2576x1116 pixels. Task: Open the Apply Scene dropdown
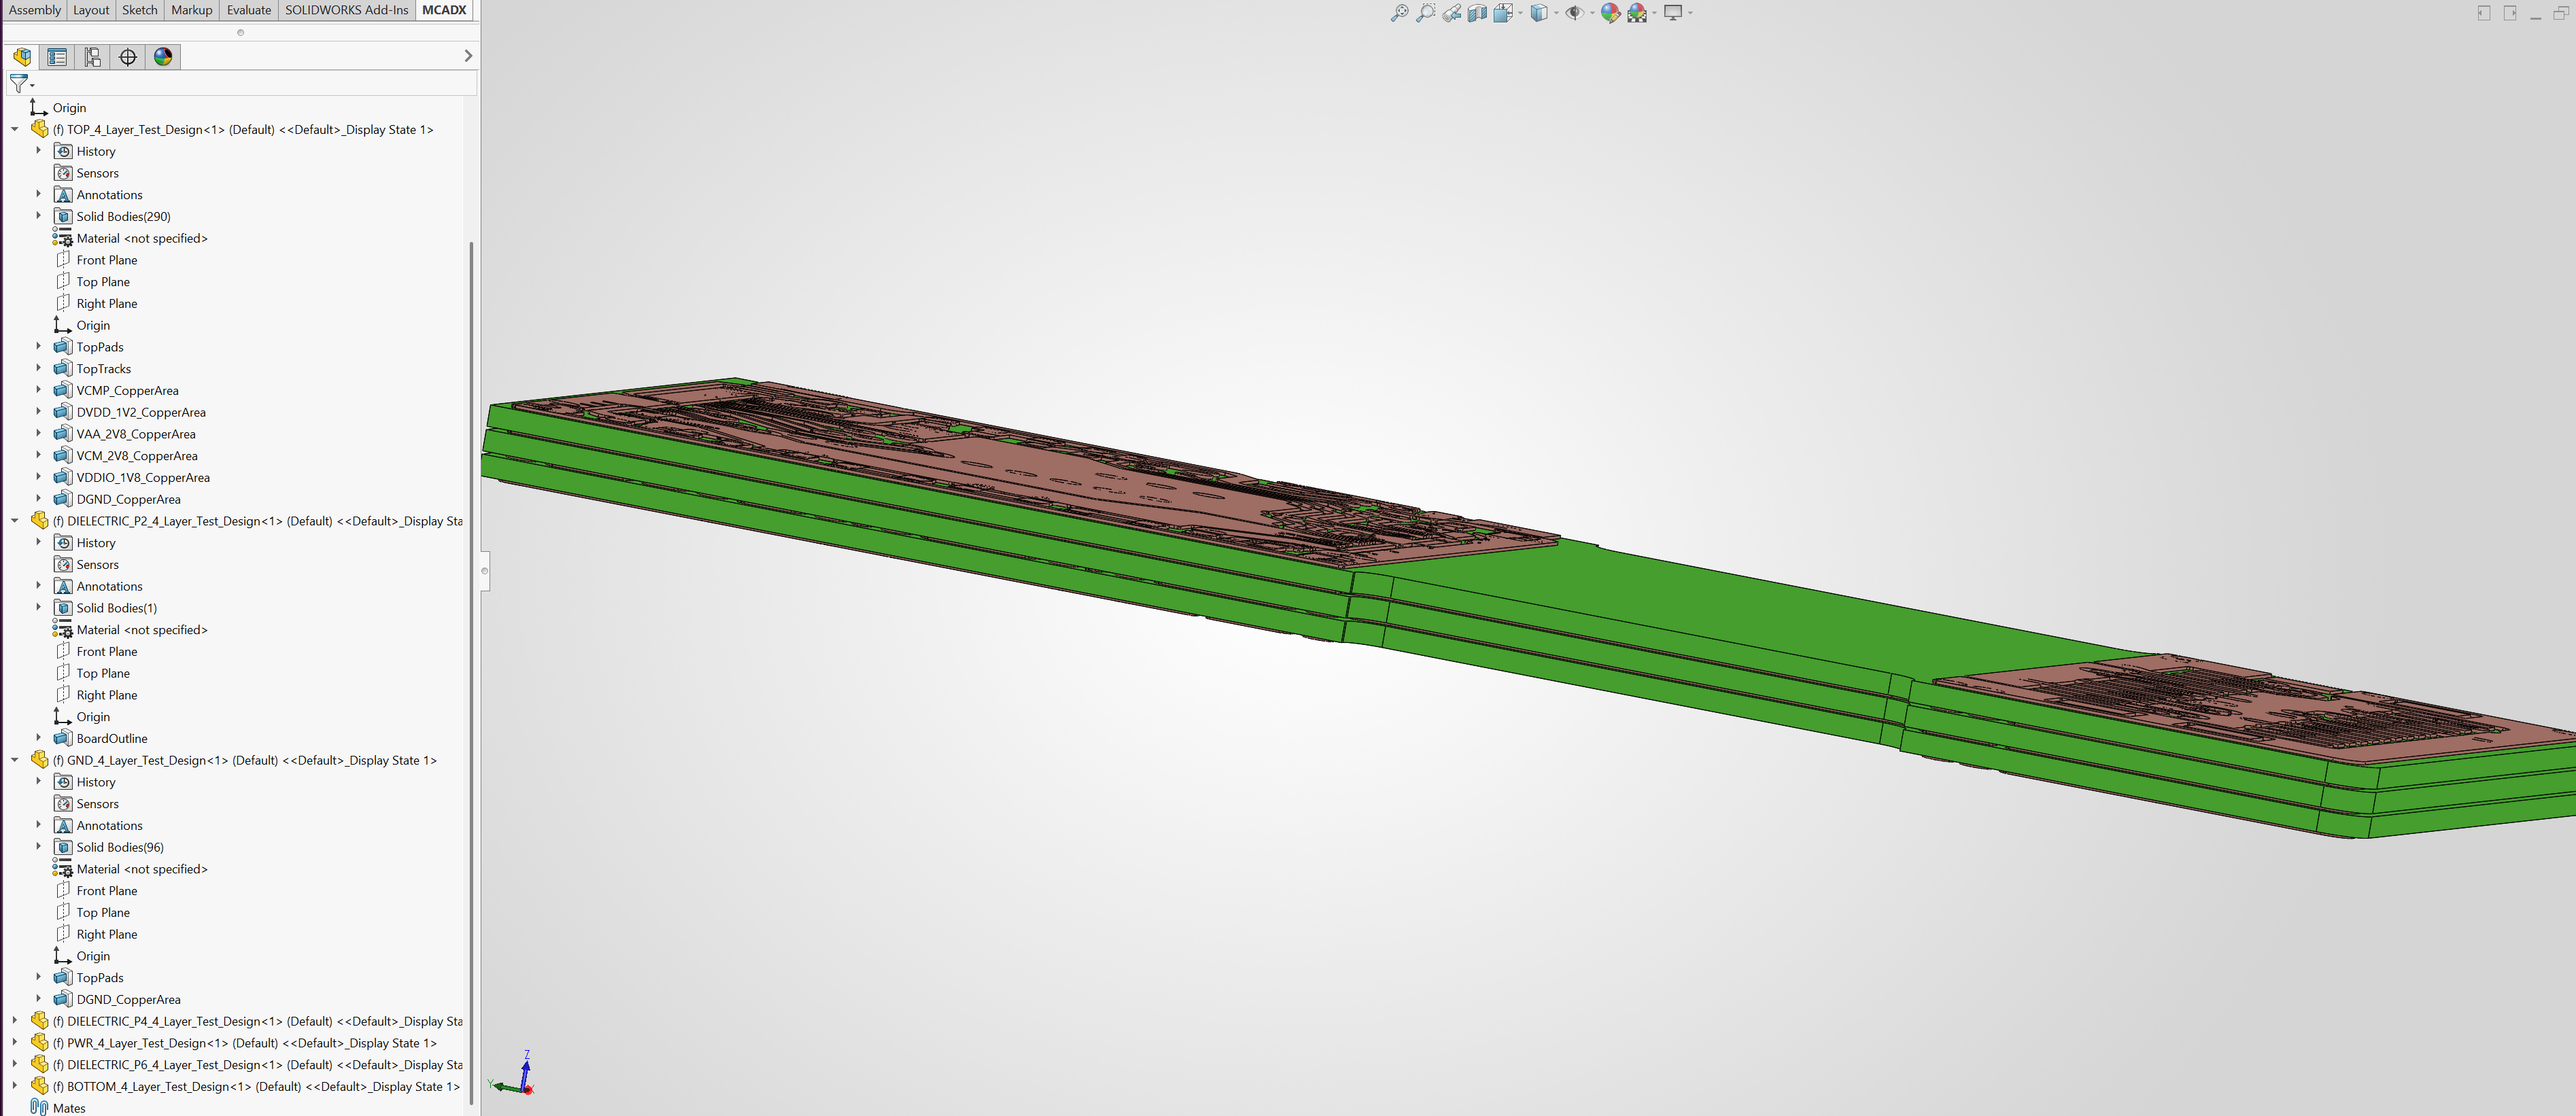[1654, 13]
